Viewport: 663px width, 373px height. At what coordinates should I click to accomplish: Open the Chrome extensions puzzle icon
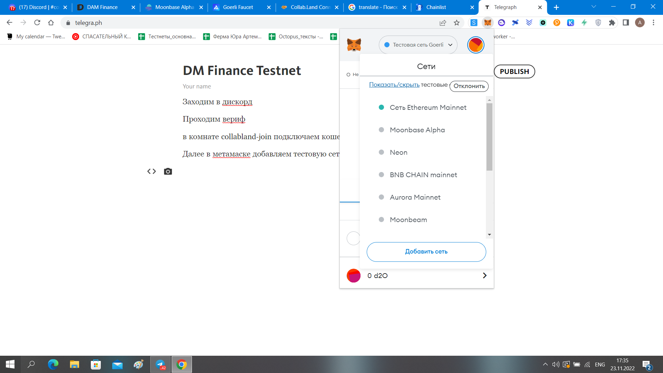pos(612,23)
